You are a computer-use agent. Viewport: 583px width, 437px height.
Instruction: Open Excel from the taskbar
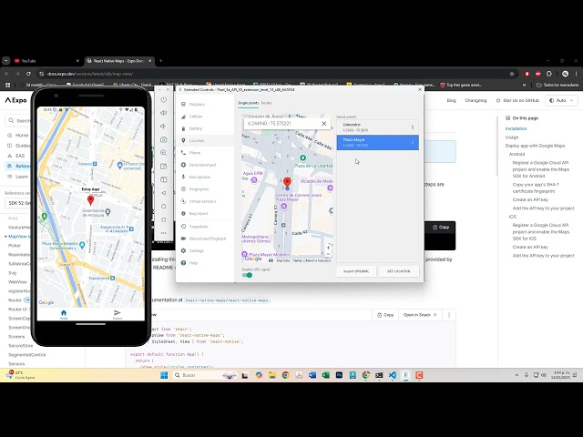[x=326, y=375]
